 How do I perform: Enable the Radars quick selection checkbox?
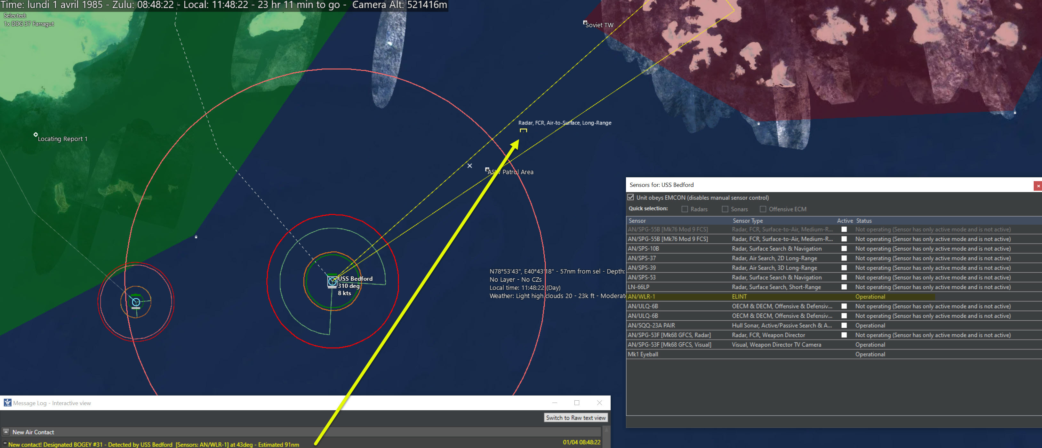(685, 209)
